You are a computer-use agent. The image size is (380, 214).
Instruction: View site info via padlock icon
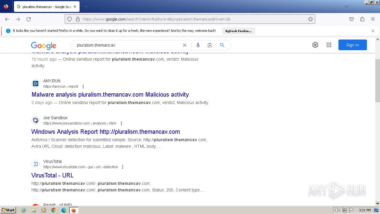(x=78, y=19)
